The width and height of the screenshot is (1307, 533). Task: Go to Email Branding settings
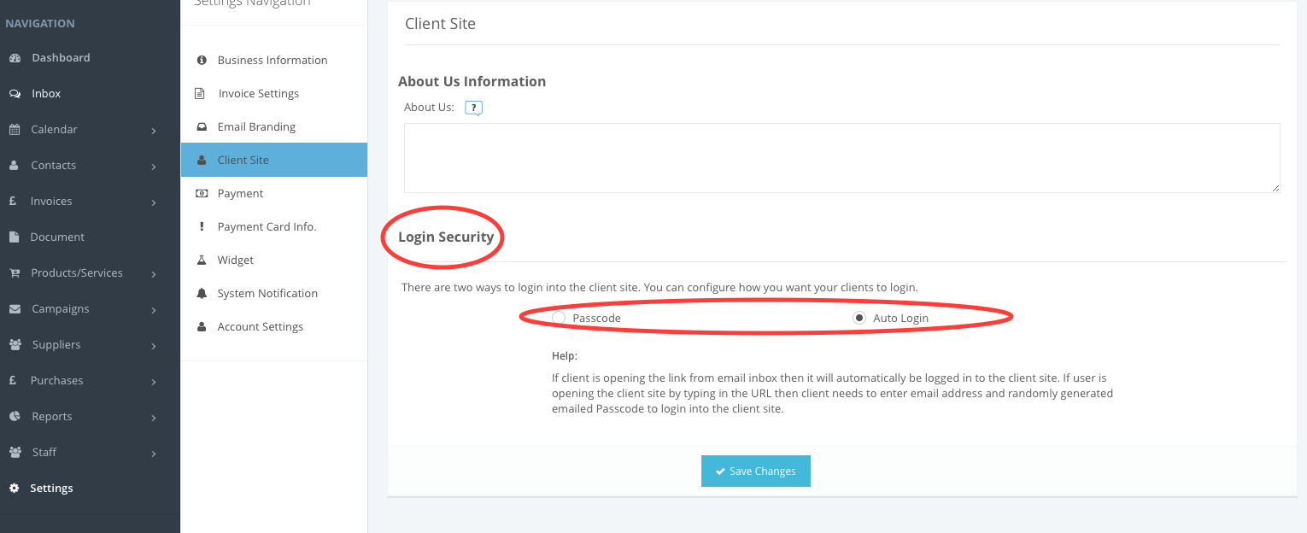pos(256,127)
